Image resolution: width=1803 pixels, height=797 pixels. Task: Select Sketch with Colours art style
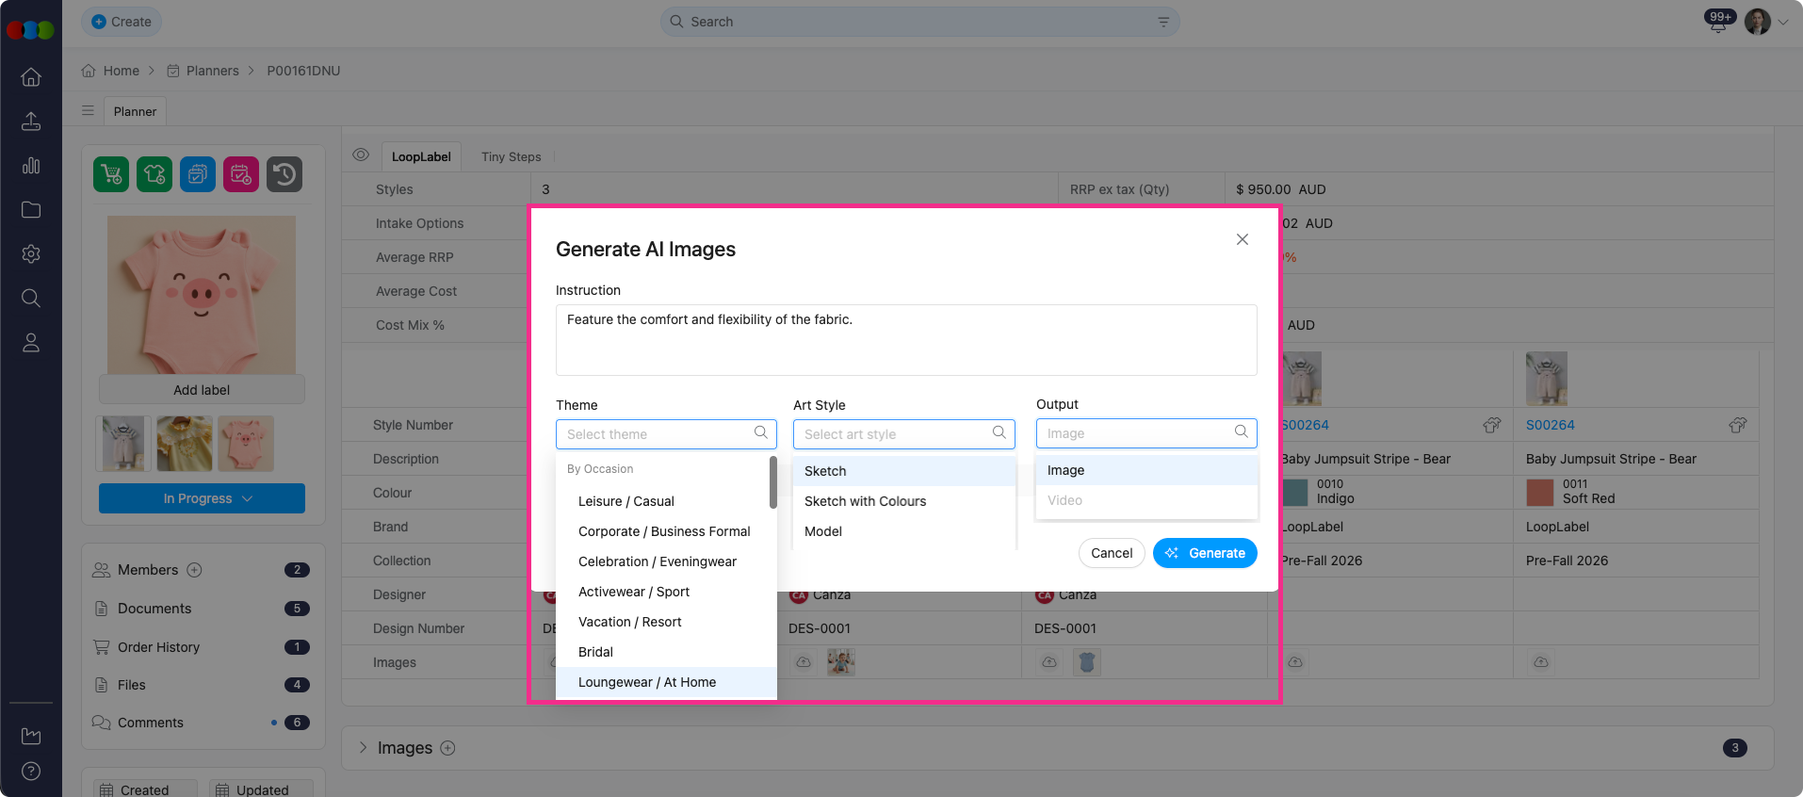[x=865, y=501]
